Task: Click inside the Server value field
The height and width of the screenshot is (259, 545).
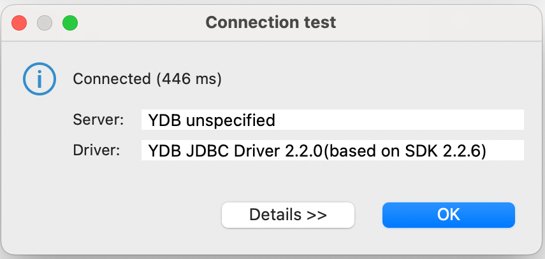Action: 395,120
